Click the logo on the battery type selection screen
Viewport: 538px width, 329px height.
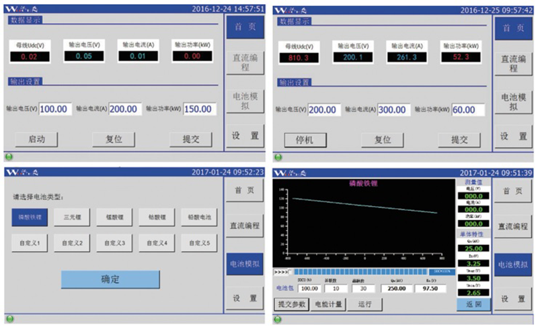click(x=22, y=172)
